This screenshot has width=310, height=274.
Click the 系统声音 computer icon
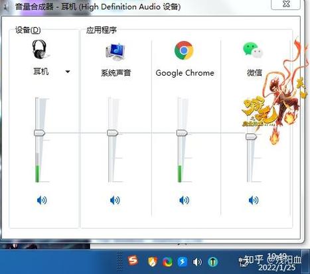[x=116, y=52]
